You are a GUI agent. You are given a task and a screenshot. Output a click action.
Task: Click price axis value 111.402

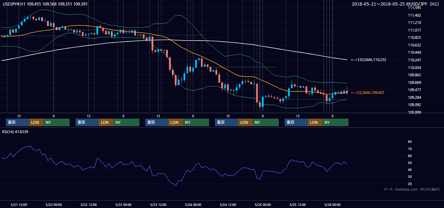pos(414,15)
